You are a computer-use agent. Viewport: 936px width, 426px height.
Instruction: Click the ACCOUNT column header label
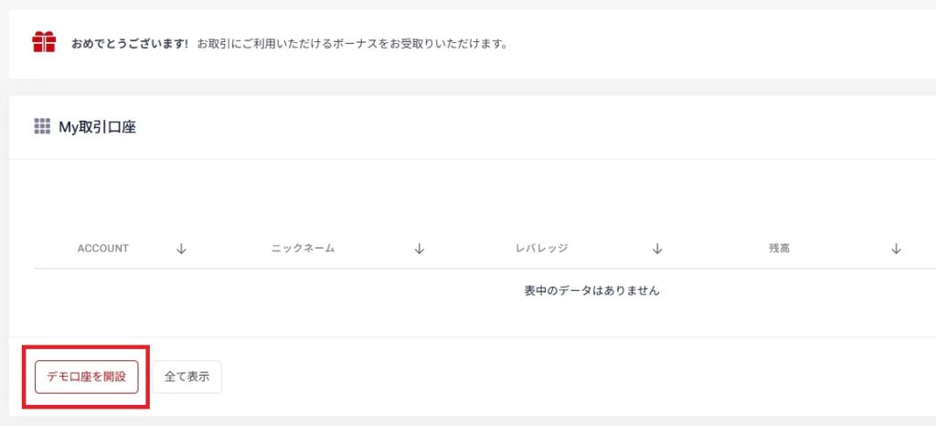(x=103, y=249)
